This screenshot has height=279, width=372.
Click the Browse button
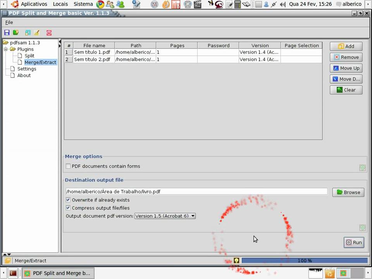pos(348,192)
